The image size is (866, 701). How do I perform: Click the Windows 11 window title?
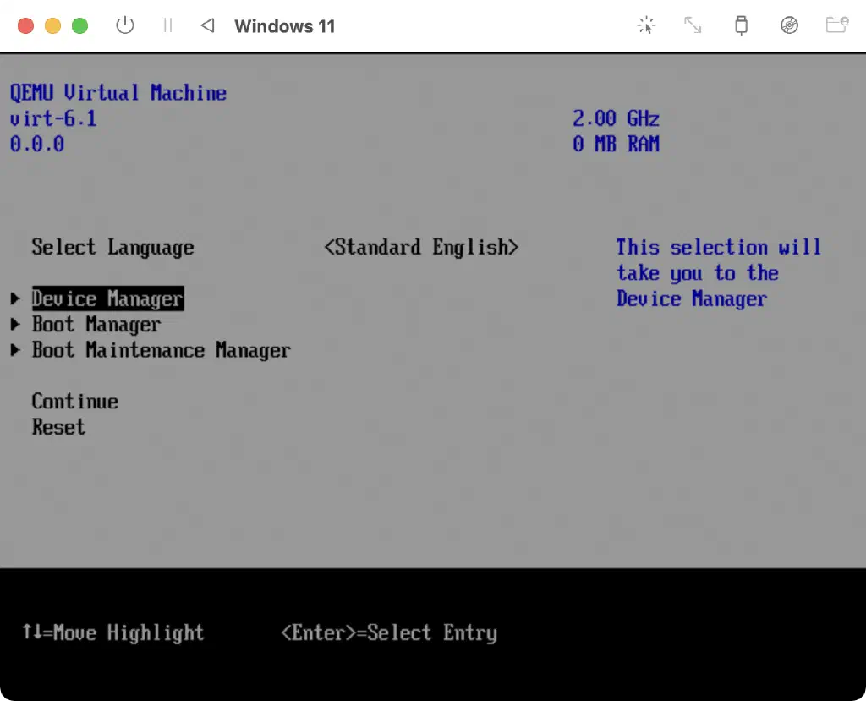284,26
